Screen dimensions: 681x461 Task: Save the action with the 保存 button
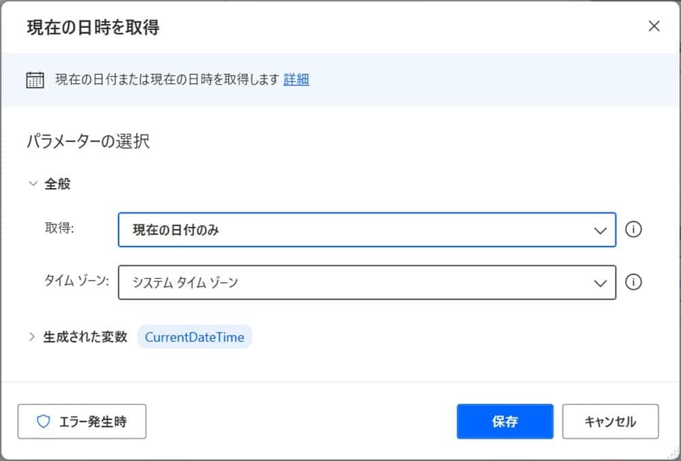point(505,422)
